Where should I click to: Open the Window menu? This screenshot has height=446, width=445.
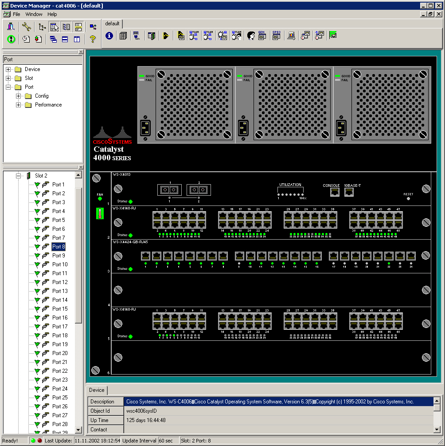point(34,14)
